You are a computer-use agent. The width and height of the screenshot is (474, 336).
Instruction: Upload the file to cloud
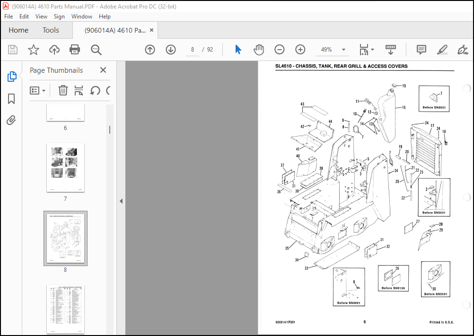pos(54,50)
